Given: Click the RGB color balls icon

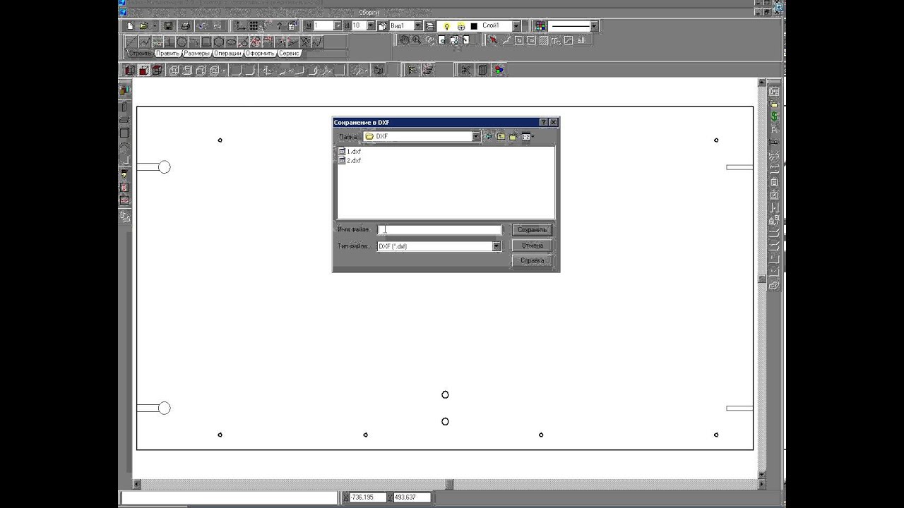Looking at the screenshot, I should tap(499, 70).
